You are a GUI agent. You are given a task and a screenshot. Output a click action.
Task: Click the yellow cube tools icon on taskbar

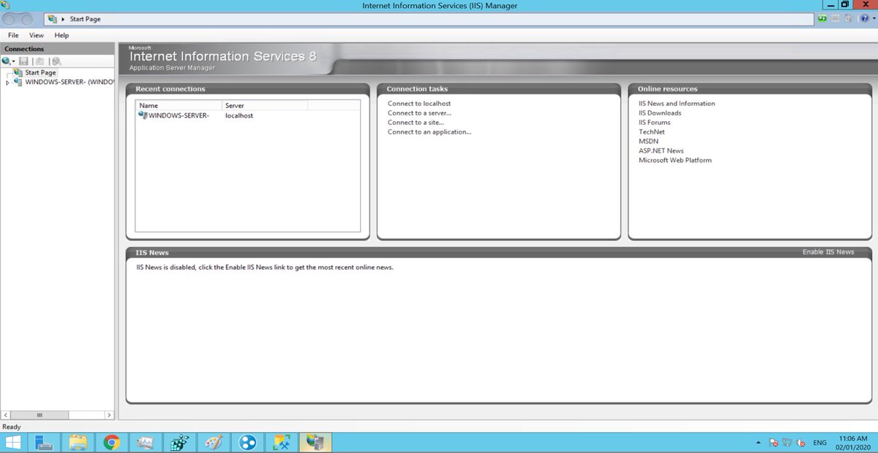(x=282, y=442)
